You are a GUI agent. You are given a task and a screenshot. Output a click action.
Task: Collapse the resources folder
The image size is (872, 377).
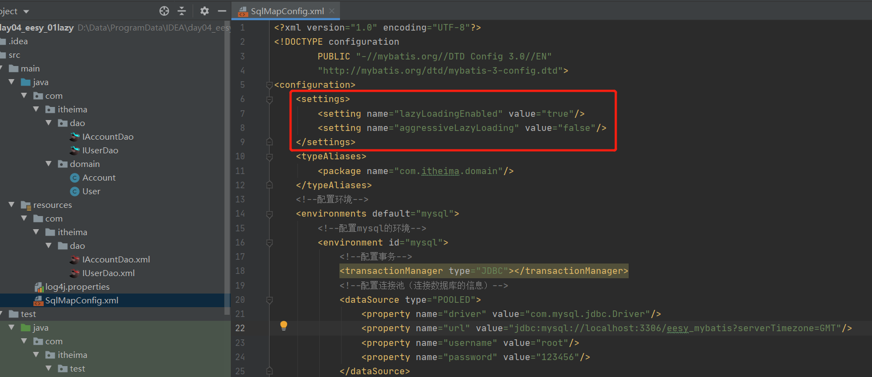pos(11,205)
